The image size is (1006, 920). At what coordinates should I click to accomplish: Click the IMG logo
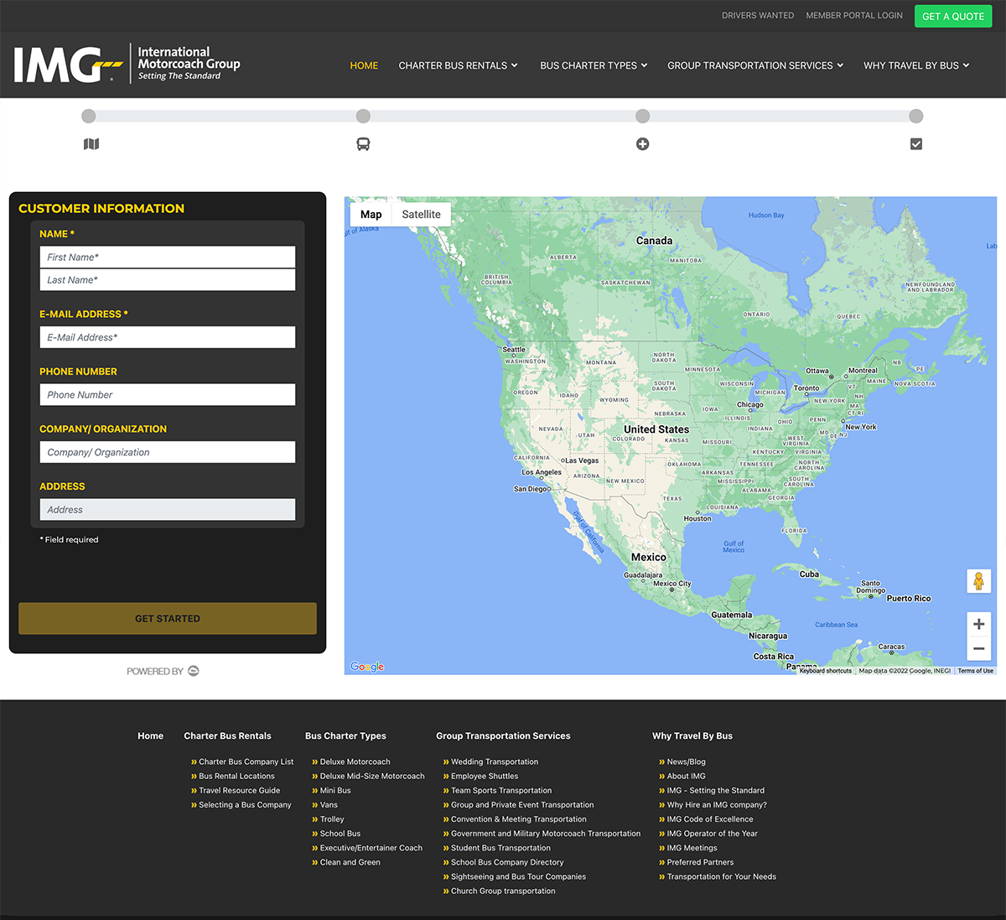click(x=127, y=65)
